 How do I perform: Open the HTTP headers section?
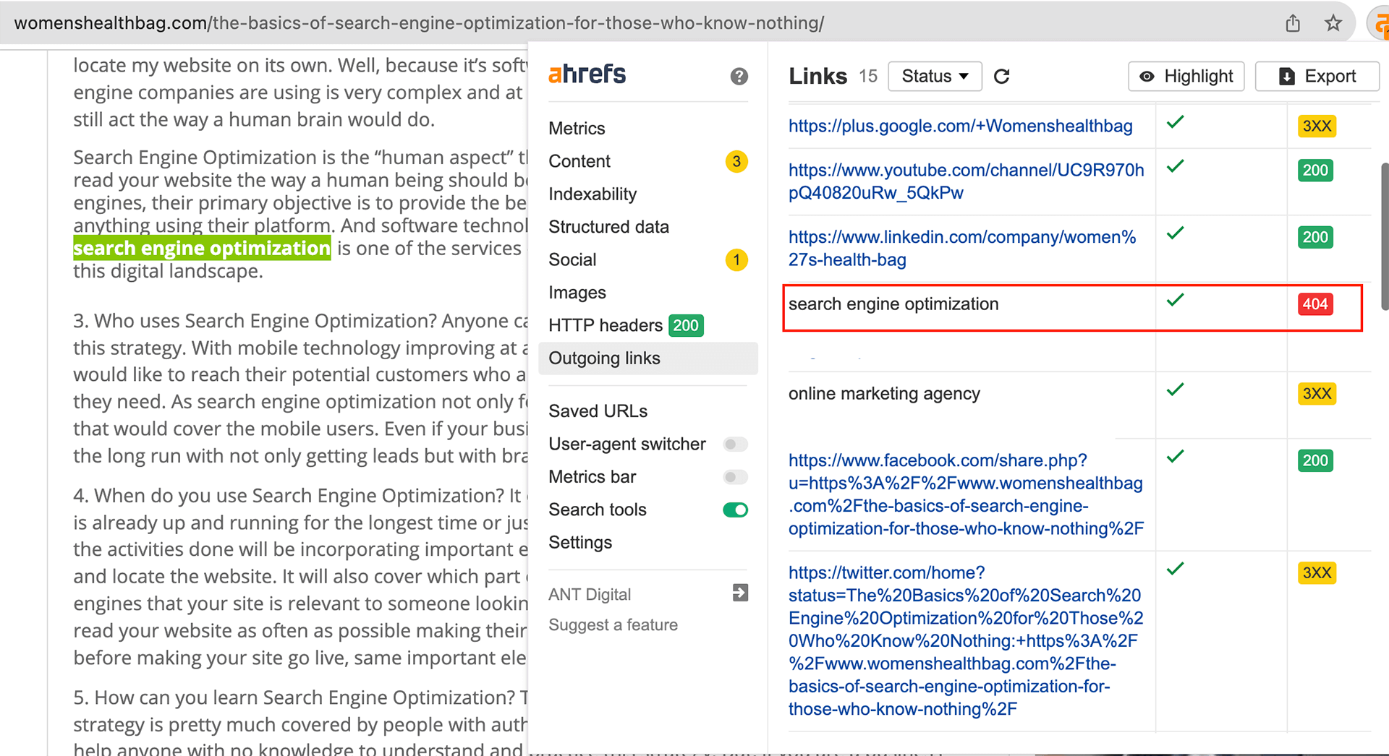point(606,325)
